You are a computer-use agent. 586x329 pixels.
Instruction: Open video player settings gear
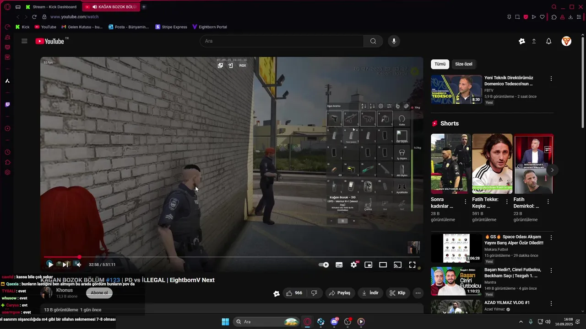pos(354,265)
